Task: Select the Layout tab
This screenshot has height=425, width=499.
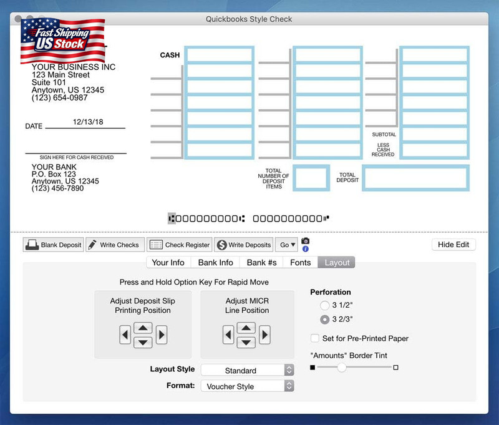Action: click(337, 262)
